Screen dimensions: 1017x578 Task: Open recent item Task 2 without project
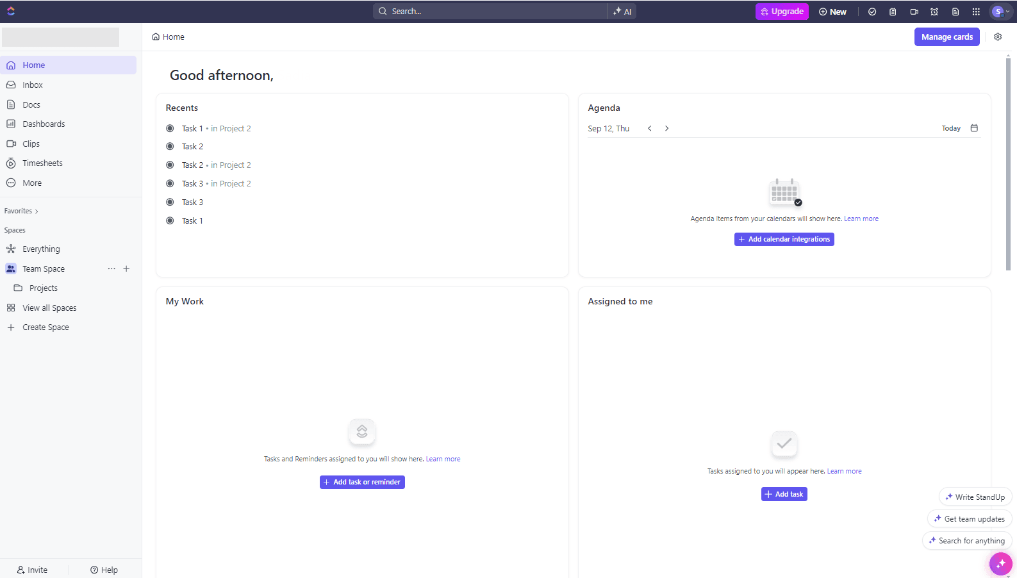[x=192, y=146]
